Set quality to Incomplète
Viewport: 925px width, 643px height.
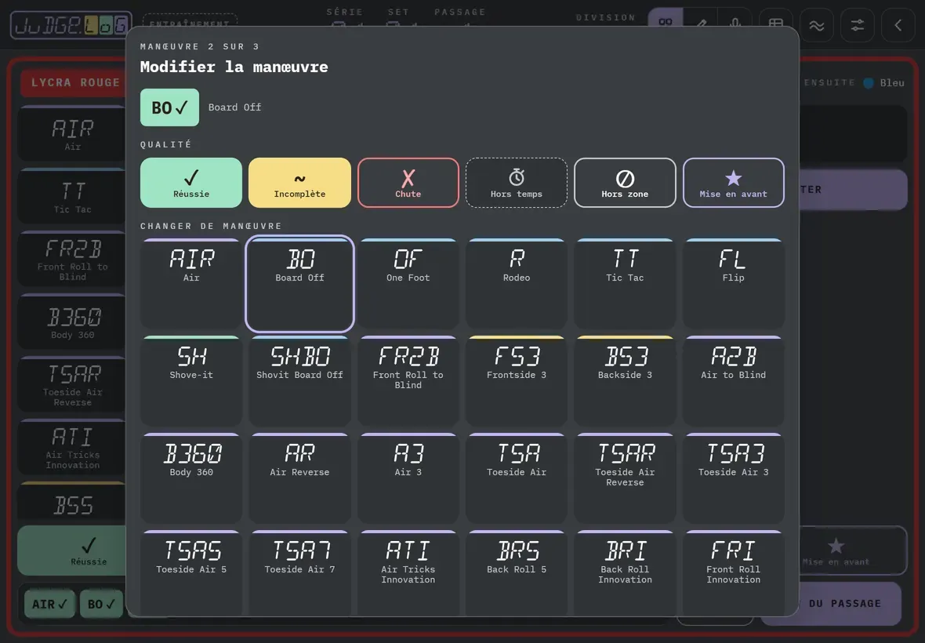(299, 183)
